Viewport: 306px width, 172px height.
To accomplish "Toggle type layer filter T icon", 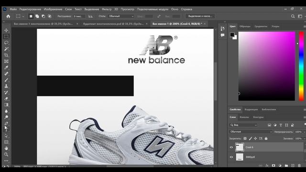I will tap(281, 125).
